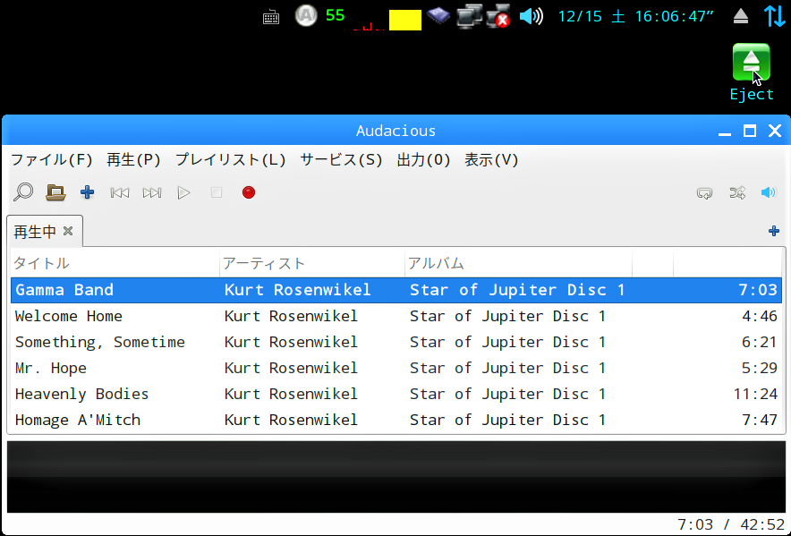Close the 再生中 playlist tab
Viewport: 791px width, 536px height.
point(68,231)
